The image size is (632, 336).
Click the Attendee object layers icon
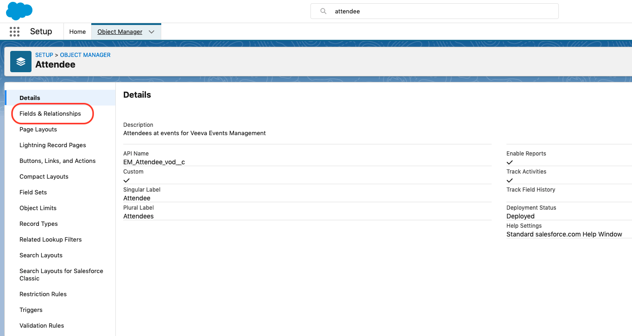tap(21, 62)
